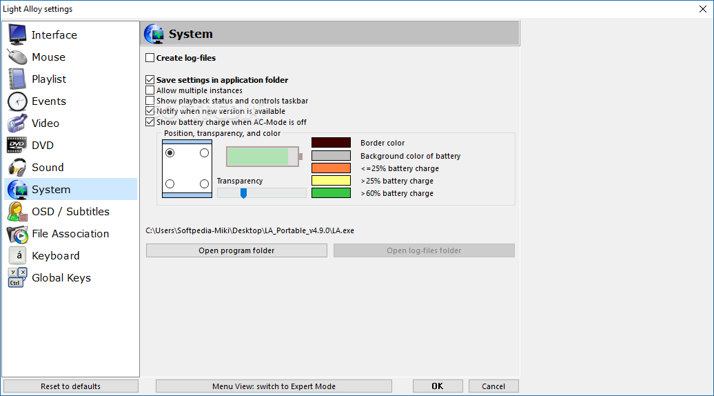Open Sound settings label
Viewport: 714px width, 396px height.
coord(48,167)
